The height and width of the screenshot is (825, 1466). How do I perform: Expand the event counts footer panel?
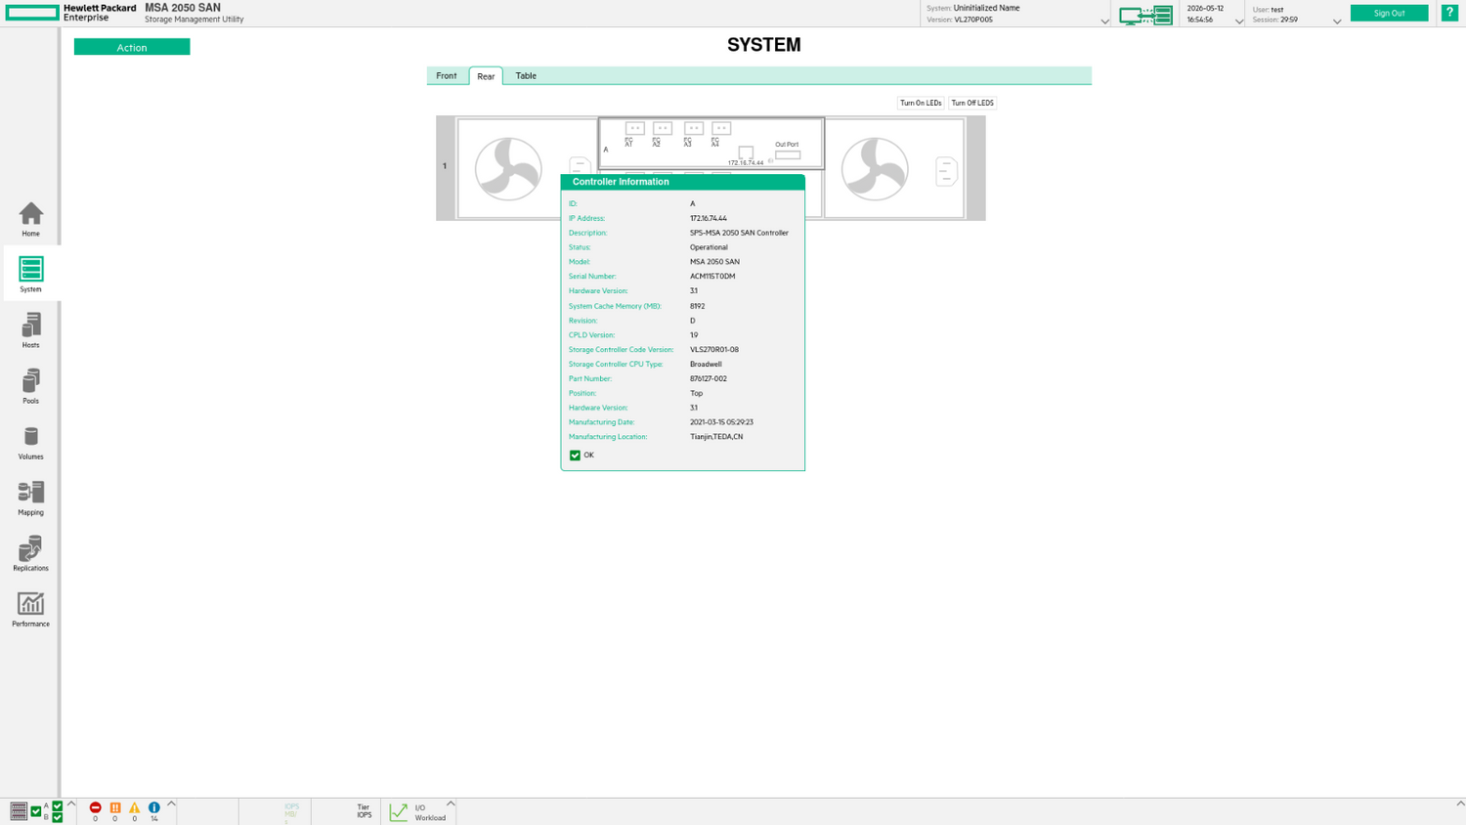coord(172,803)
